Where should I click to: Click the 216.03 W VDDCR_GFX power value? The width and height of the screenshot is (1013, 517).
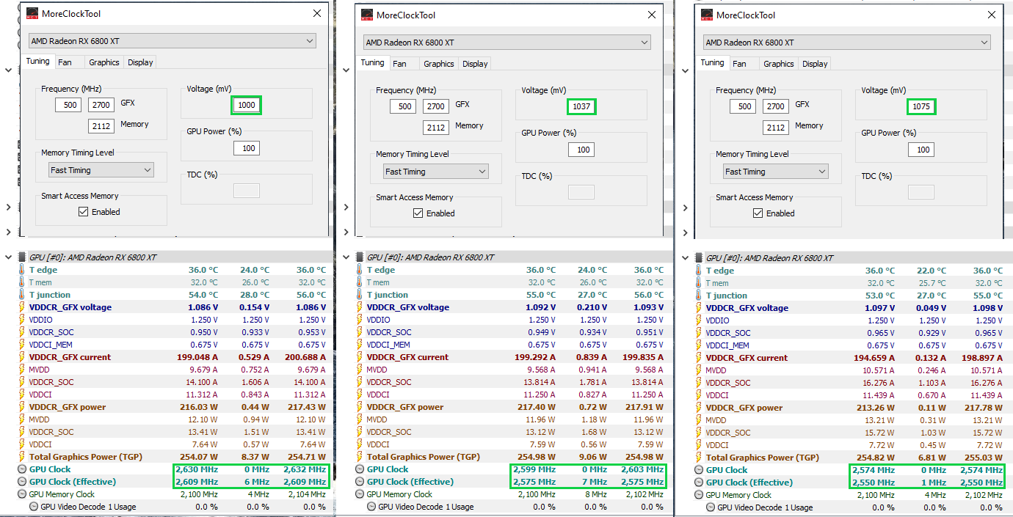coord(200,407)
